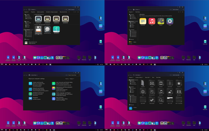209x131 pixels.
Task: Open Hardware and Sound printer icon
Action: pos(30,94)
